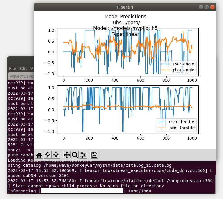Go back to the previous plot view
Screen dimensions: 223x199
48,155
